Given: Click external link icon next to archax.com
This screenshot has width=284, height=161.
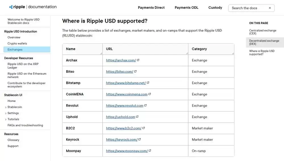Looking at the screenshot, I should [138, 60].
